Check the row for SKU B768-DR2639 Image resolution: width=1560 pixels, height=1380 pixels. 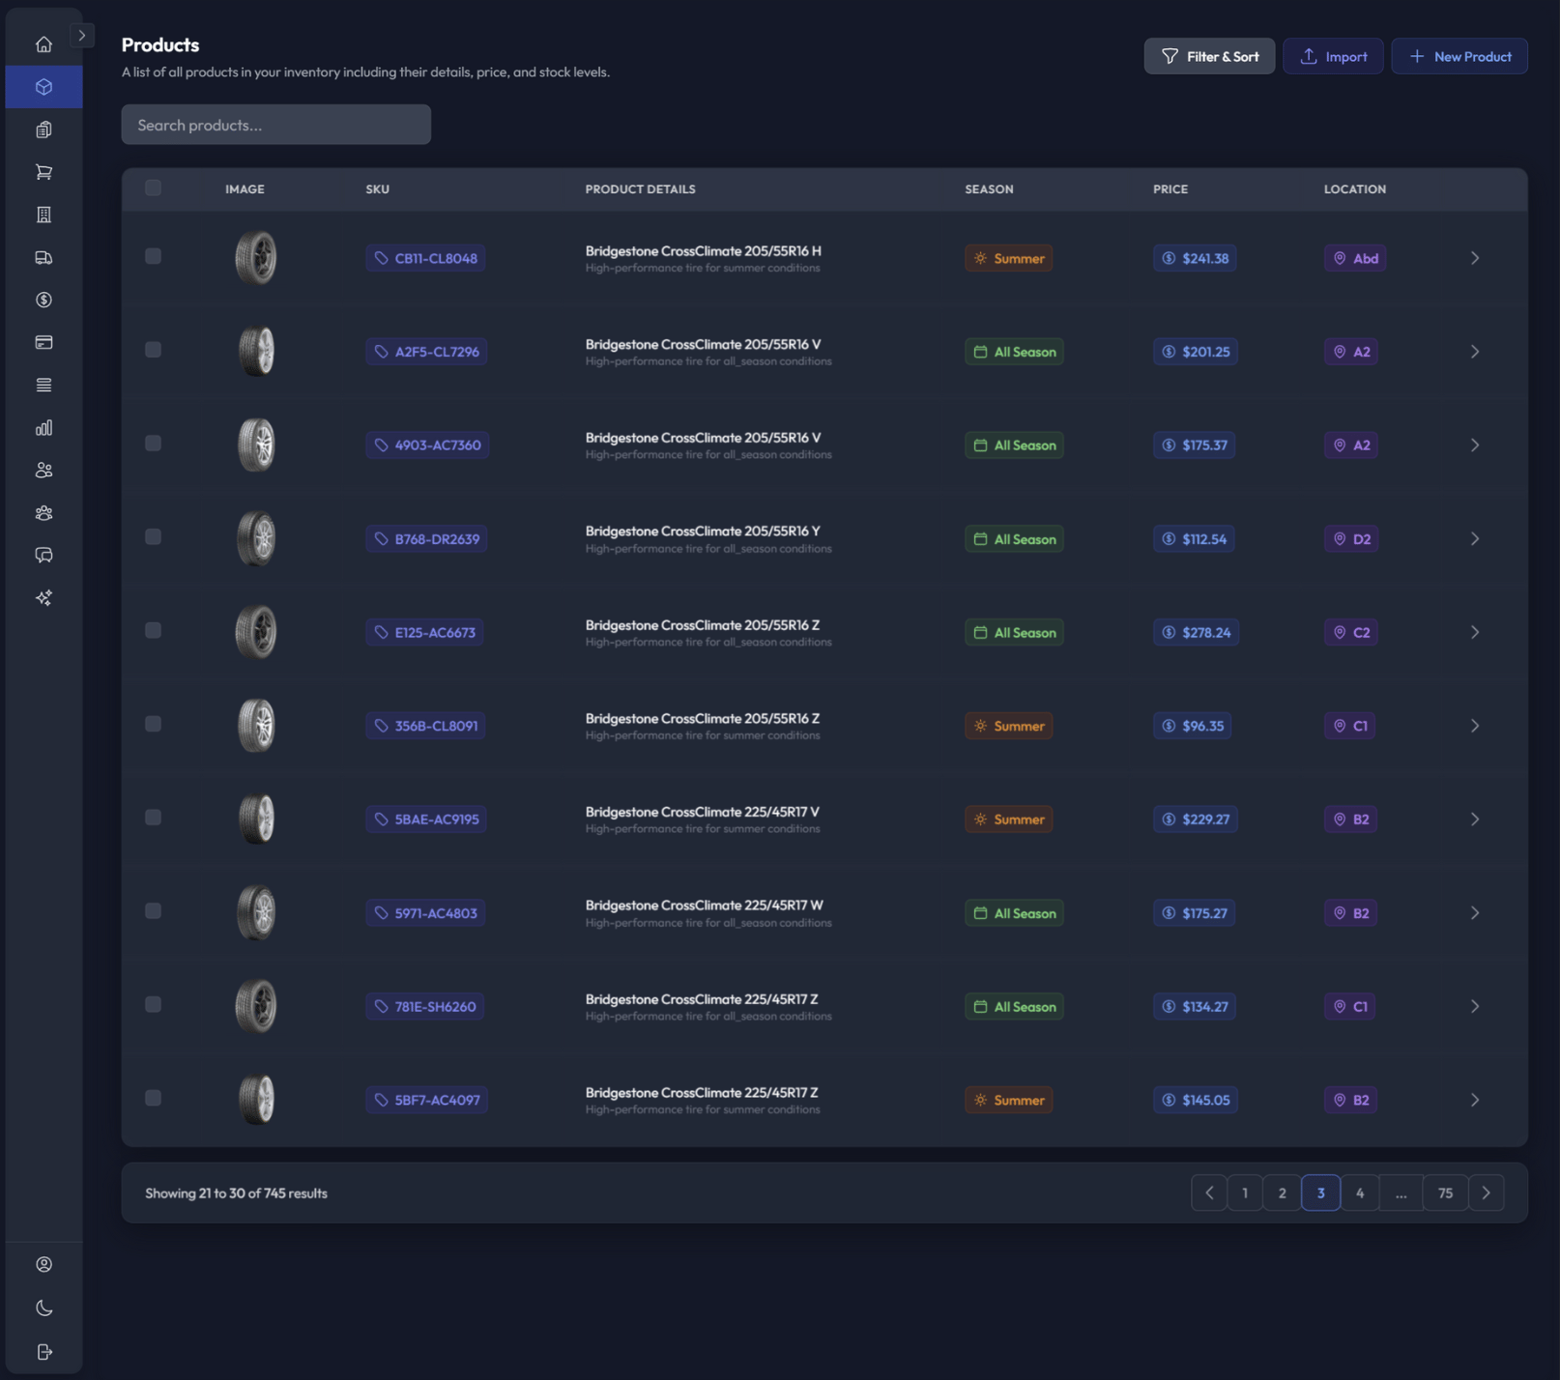point(153,537)
